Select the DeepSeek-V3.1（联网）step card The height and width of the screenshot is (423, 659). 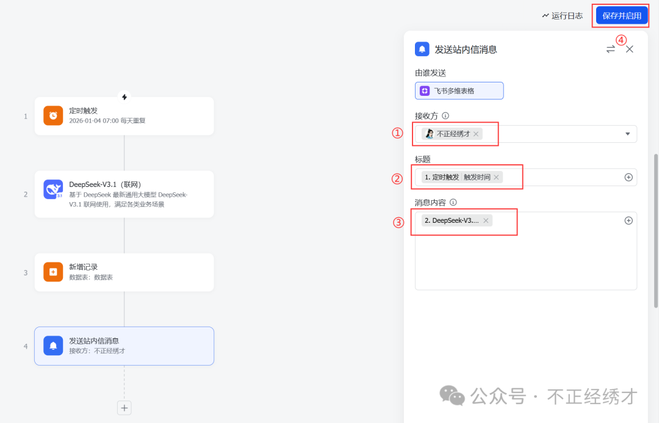click(124, 194)
